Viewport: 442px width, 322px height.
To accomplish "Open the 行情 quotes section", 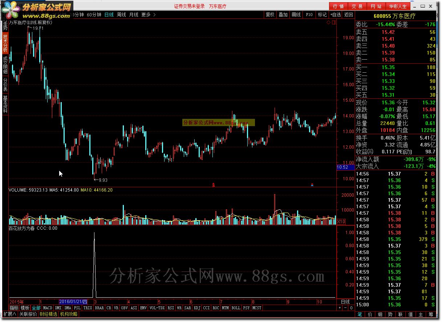I will [x=338, y=6].
